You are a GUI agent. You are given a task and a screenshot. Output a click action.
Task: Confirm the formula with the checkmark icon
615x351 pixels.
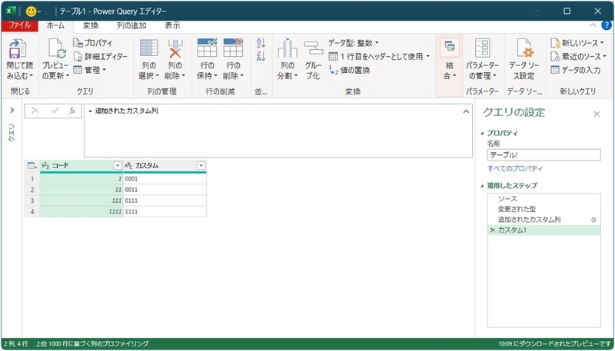[x=55, y=111]
